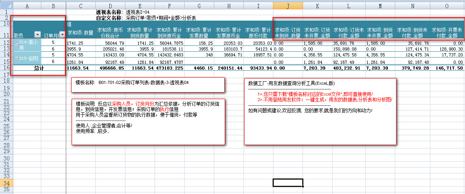Select the column O header
The image size is (465, 194).
pos(447,6)
